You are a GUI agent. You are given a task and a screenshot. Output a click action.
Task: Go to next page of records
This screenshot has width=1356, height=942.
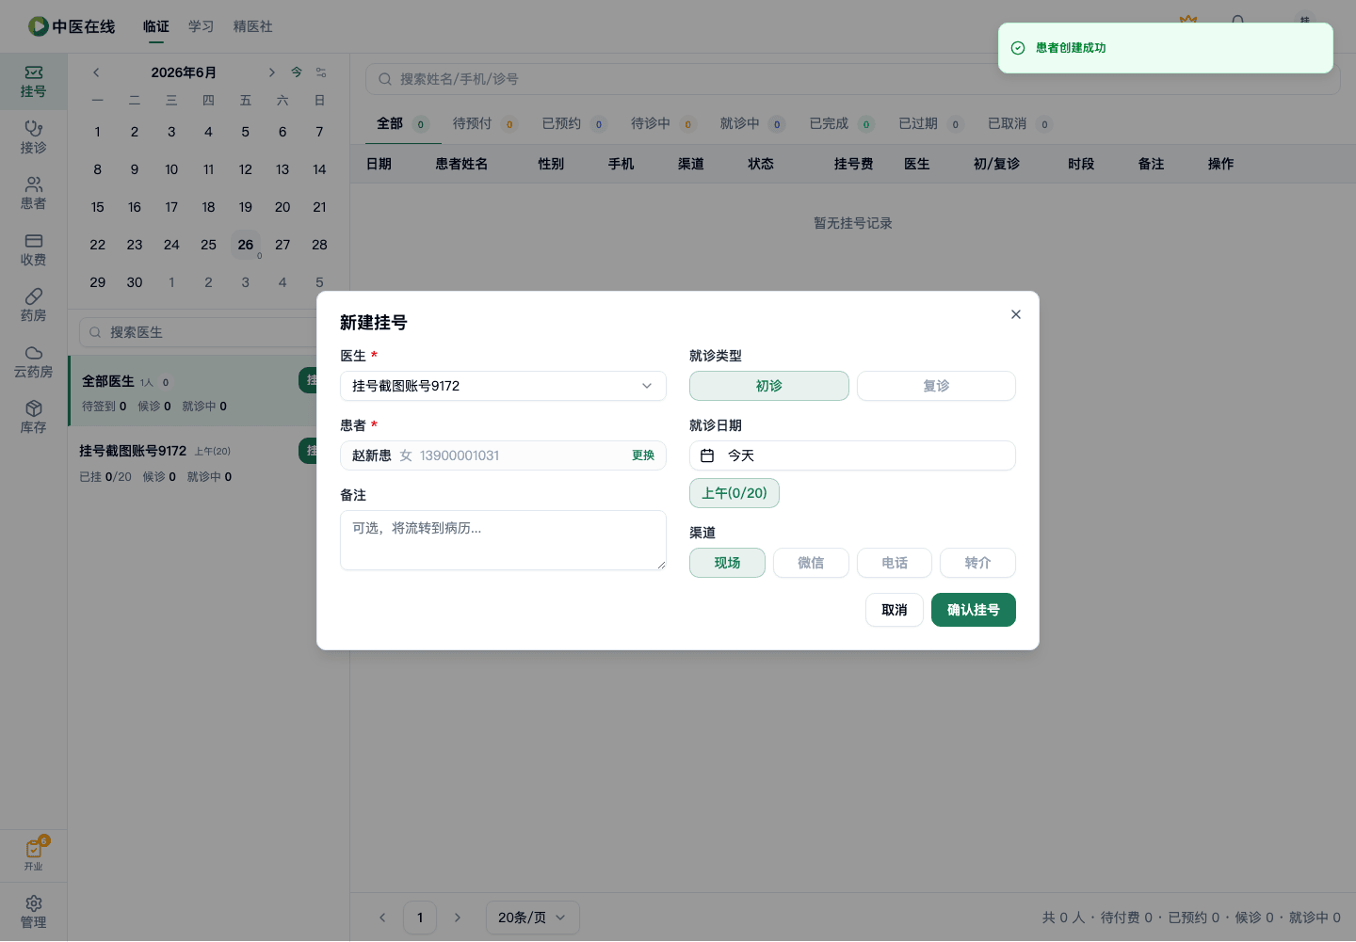458,918
